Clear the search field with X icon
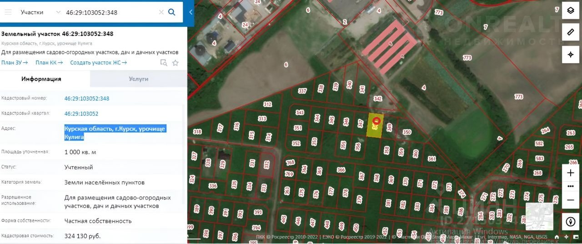 (161, 12)
